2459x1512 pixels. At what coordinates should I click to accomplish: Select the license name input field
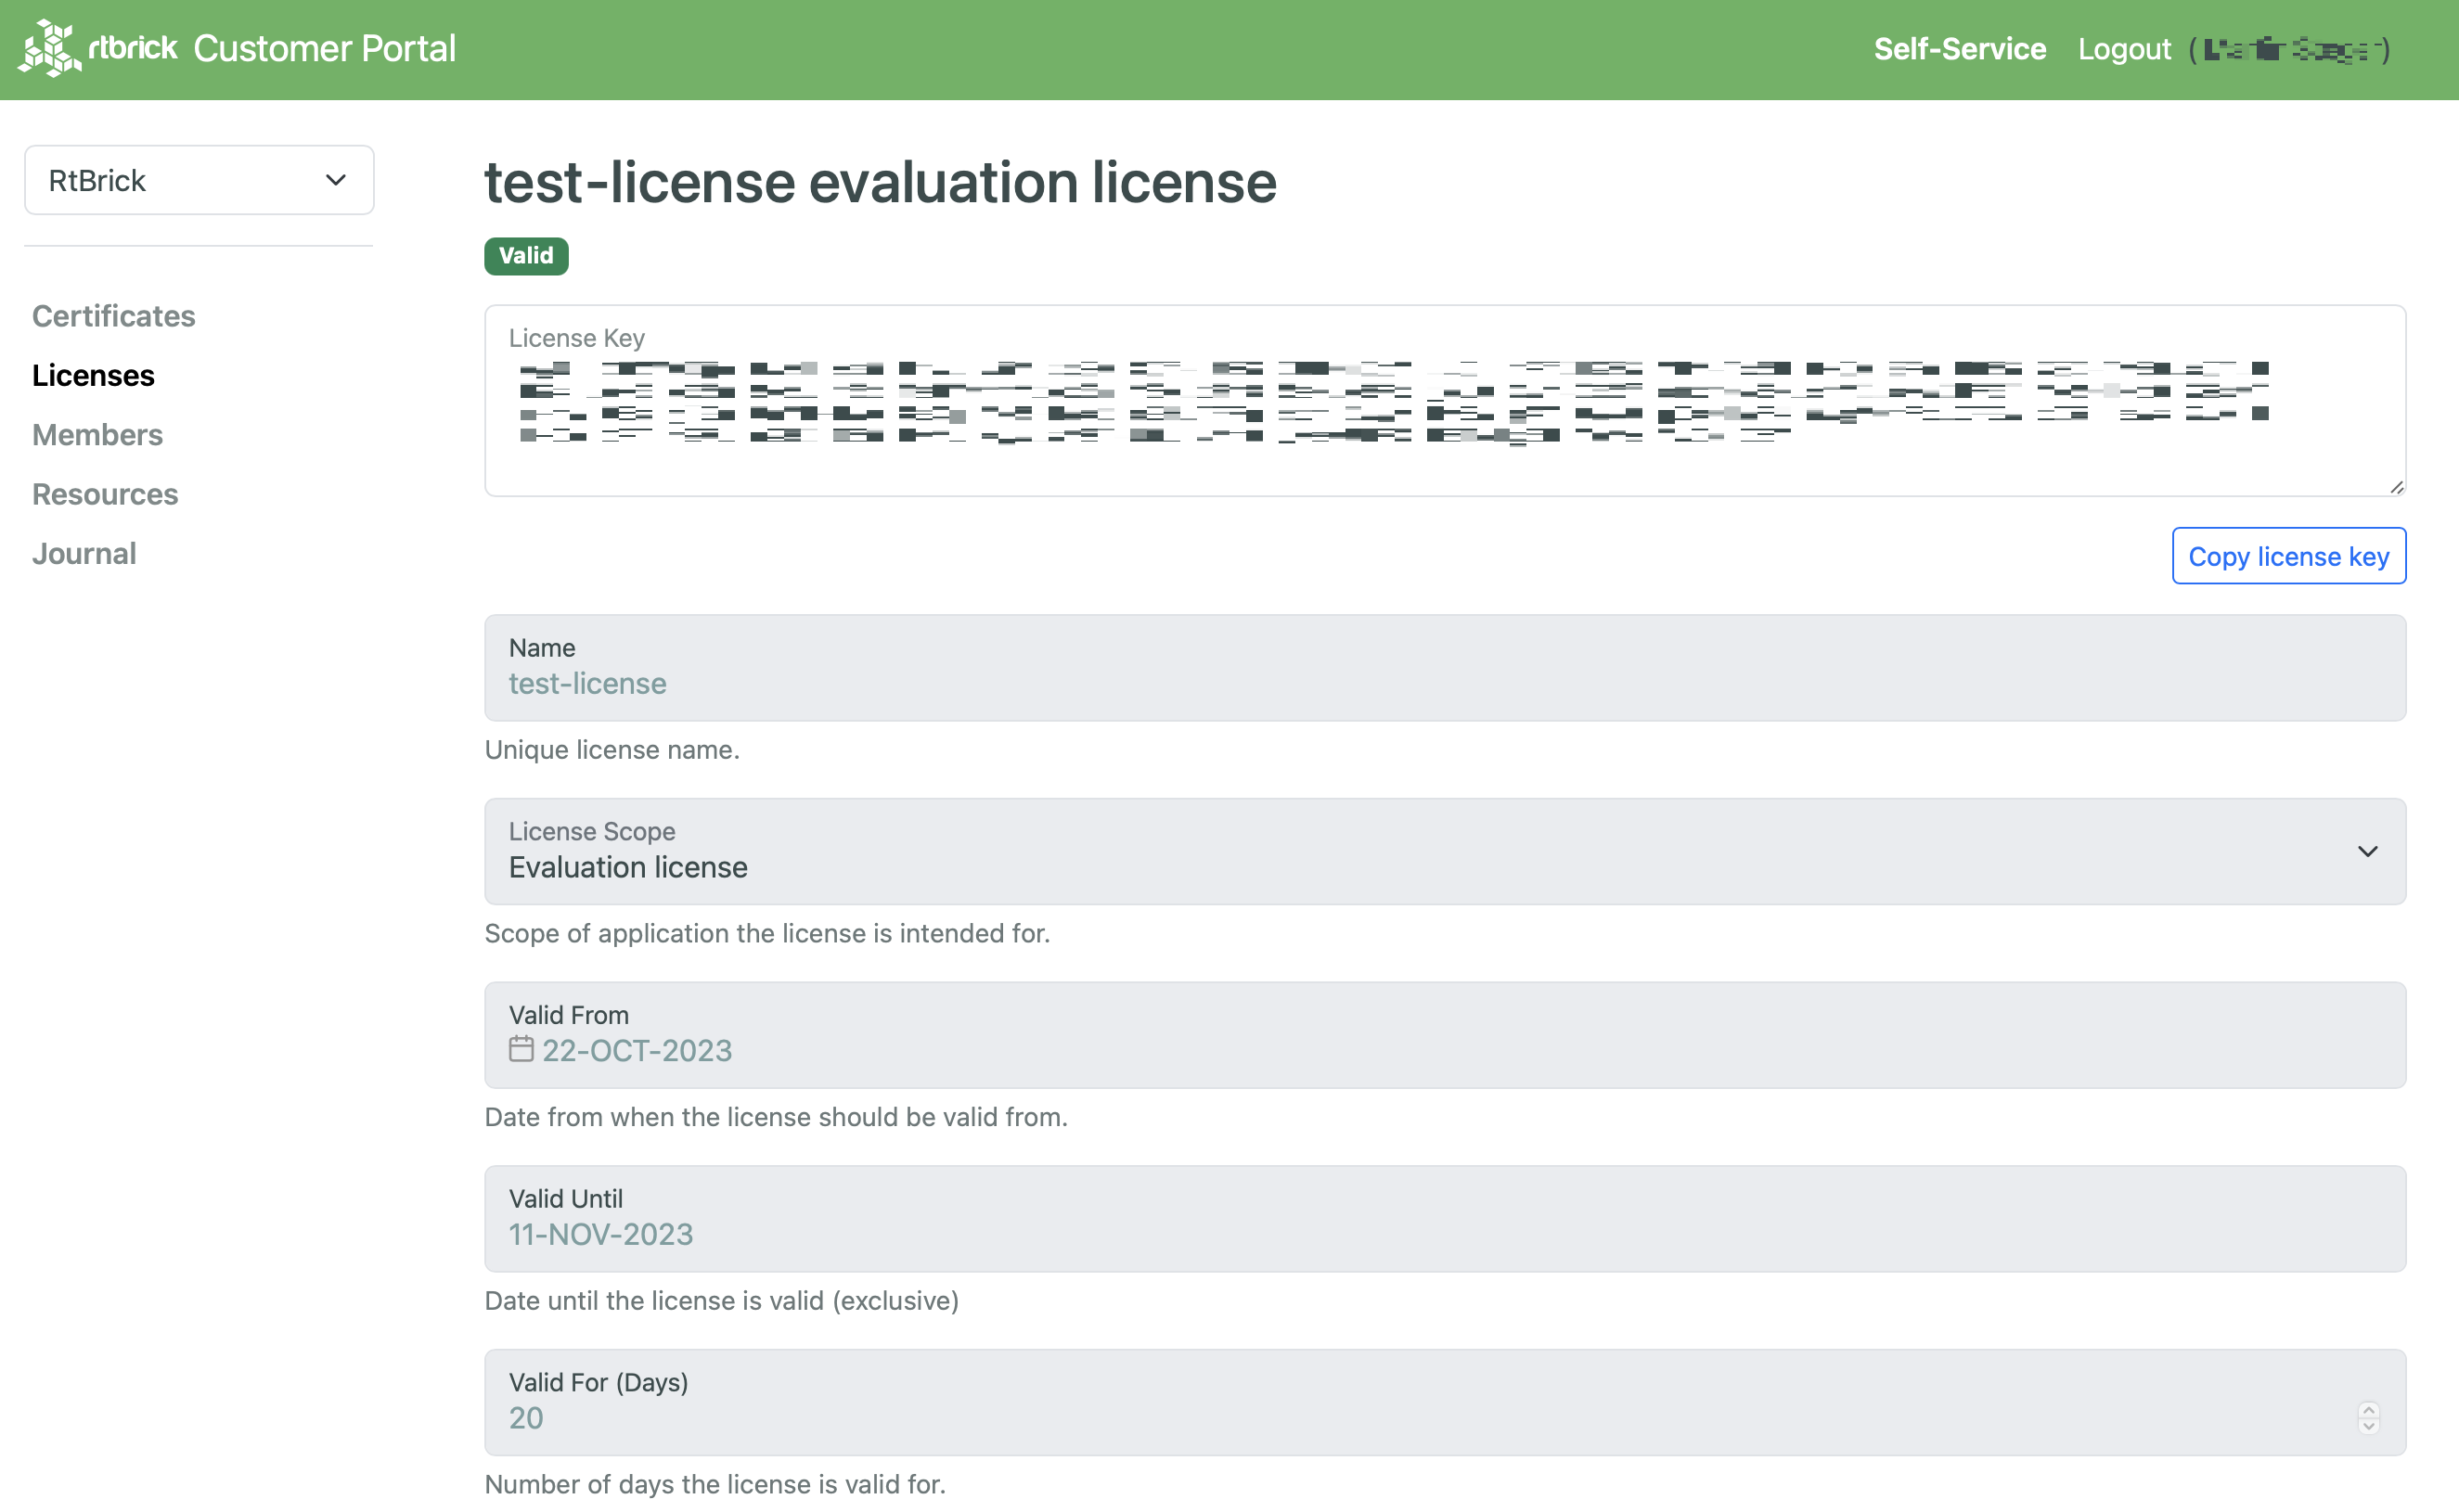coord(1444,683)
